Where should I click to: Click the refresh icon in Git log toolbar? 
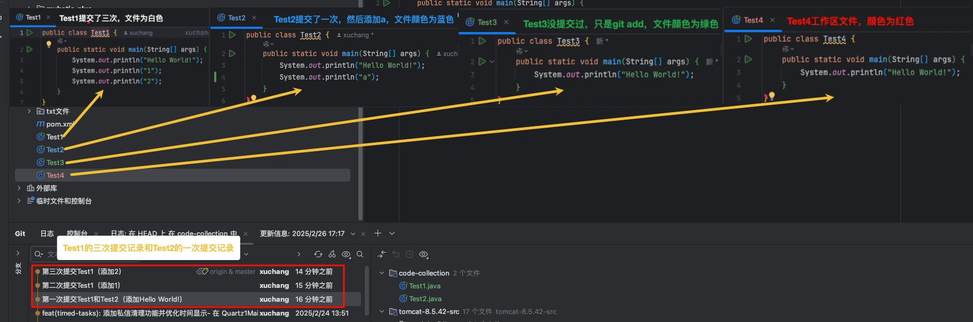(x=318, y=254)
